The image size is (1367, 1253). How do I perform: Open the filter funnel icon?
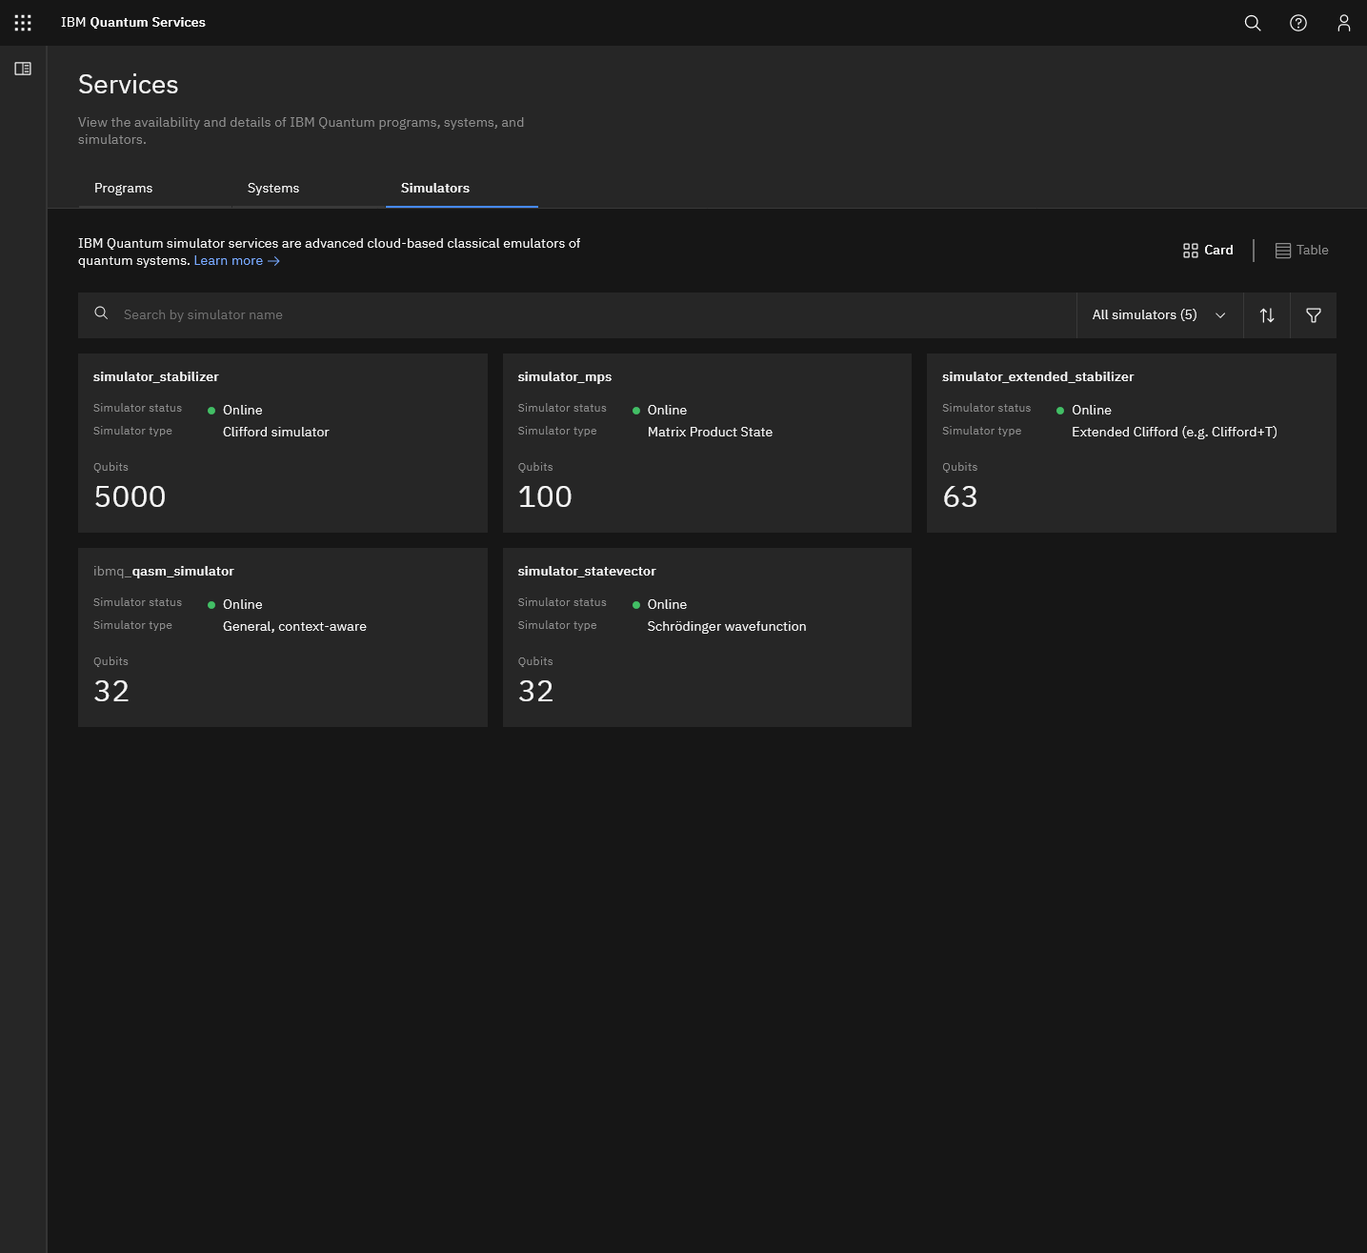click(1314, 315)
